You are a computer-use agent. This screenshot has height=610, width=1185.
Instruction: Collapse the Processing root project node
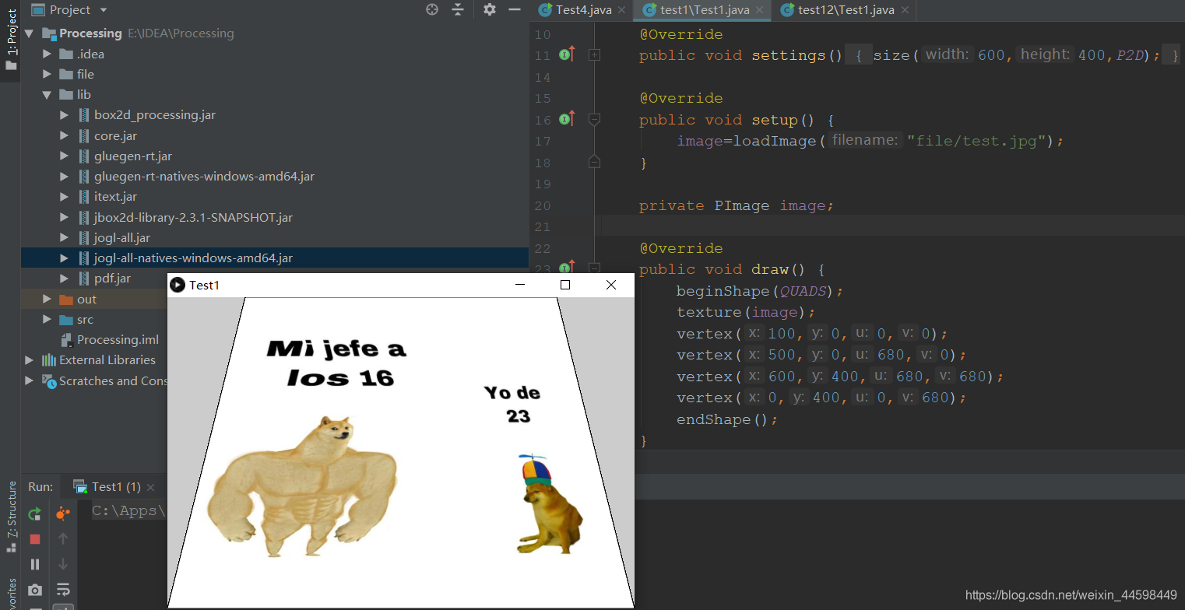[x=29, y=33]
